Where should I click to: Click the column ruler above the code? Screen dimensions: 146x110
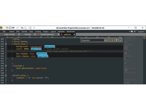point(65,37)
